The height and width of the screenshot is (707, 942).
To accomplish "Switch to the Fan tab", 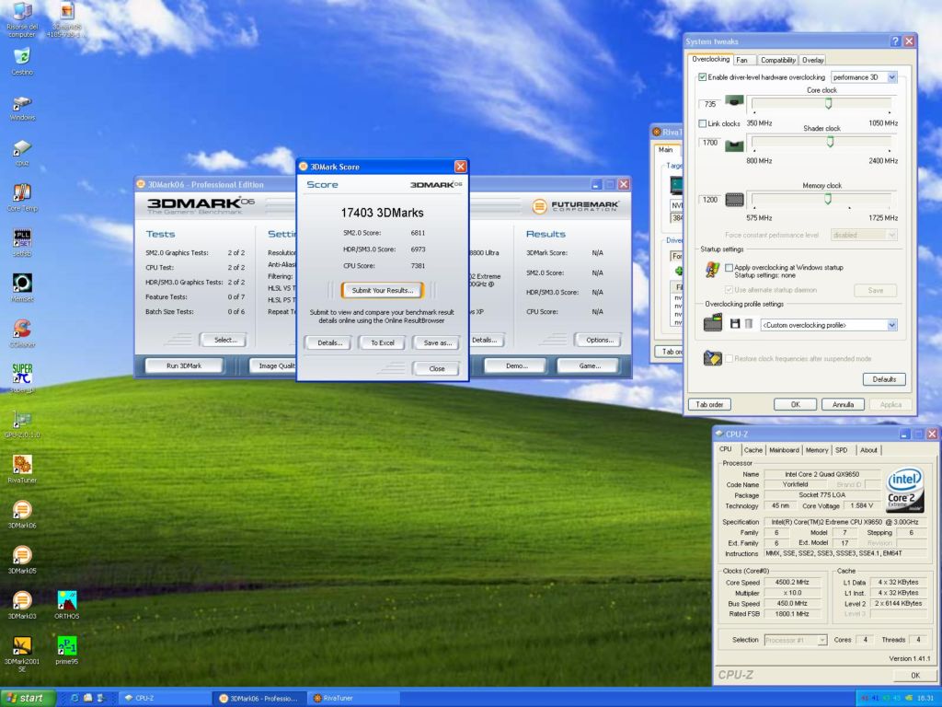I will (x=742, y=60).
